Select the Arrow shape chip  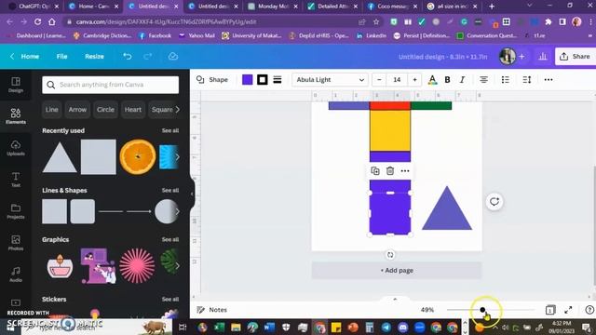(77, 110)
